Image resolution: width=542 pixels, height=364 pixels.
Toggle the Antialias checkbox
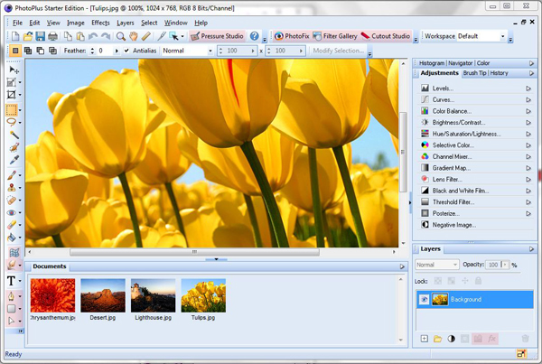tap(126, 51)
